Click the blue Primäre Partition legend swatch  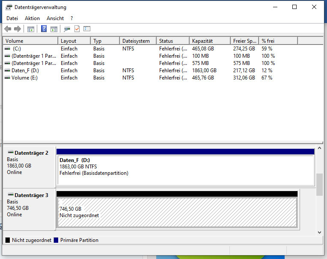(x=56, y=240)
